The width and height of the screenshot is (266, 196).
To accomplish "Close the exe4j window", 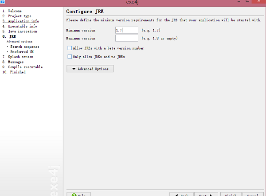I will (x=259, y=1).
